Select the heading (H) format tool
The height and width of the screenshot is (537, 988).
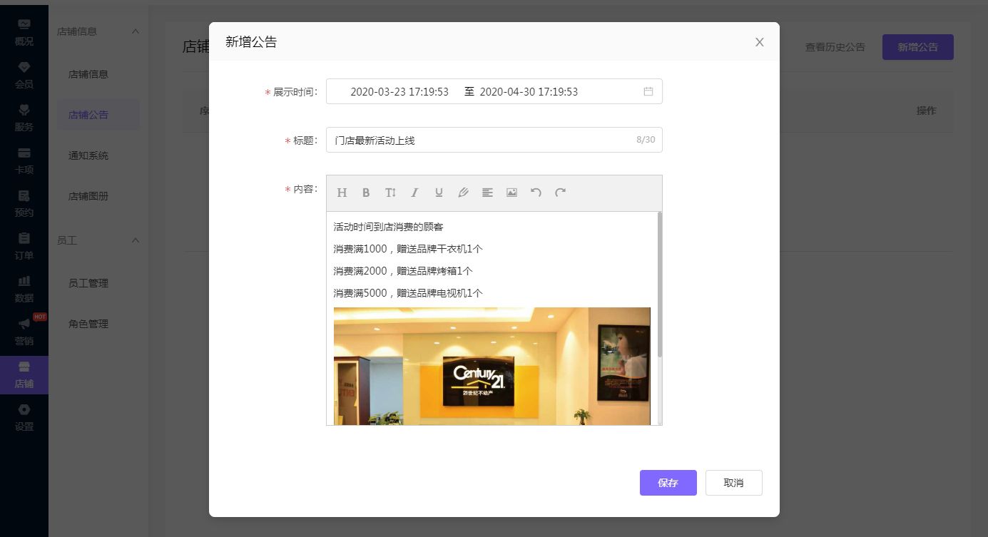[x=342, y=193]
